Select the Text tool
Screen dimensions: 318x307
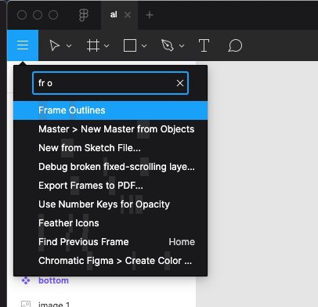(x=204, y=45)
